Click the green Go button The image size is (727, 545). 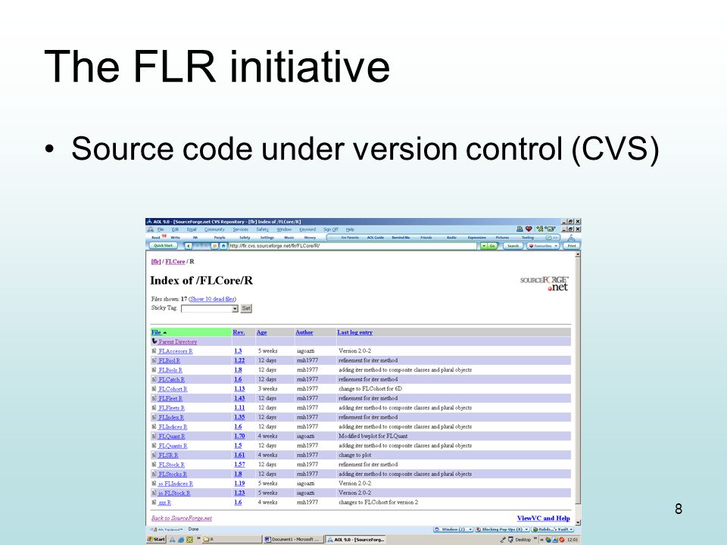[x=492, y=246]
